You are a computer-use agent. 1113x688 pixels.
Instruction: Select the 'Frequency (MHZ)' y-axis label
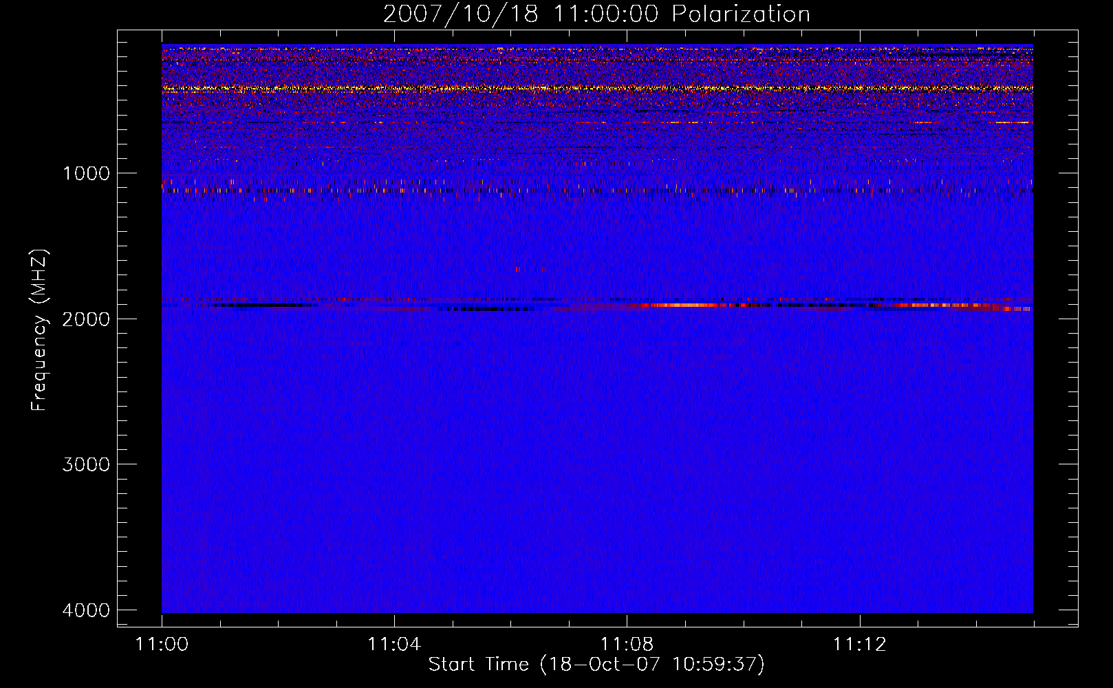[x=40, y=330]
